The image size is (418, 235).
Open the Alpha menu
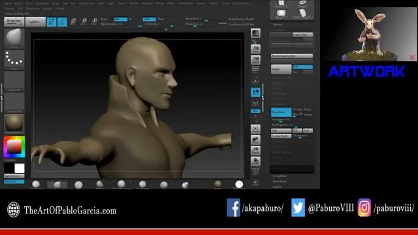[x=8, y=3]
